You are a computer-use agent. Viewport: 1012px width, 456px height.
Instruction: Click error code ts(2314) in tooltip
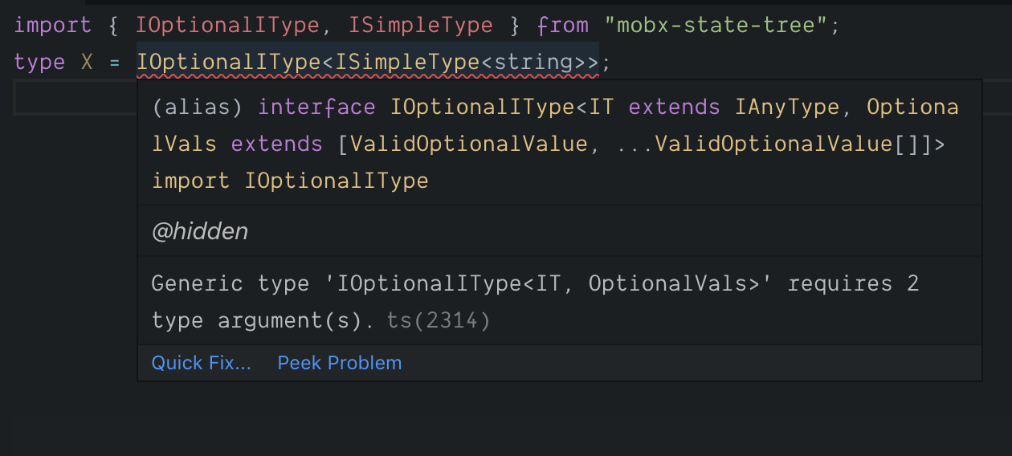click(439, 321)
